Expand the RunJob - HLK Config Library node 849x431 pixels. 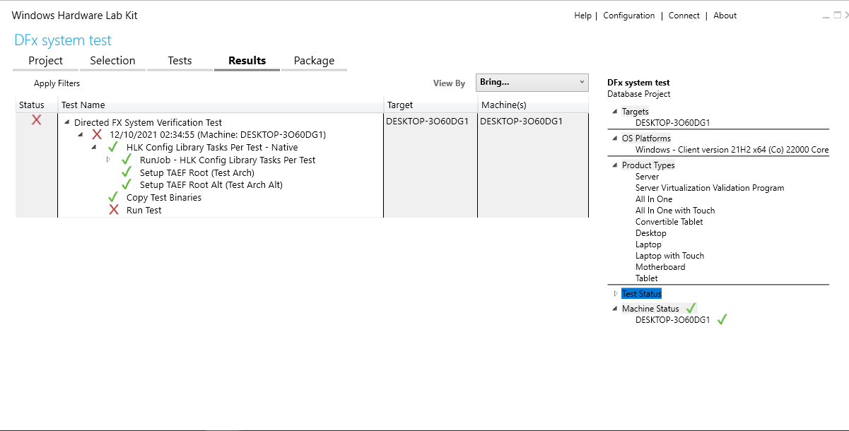pyautogui.click(x=110, y=160)
